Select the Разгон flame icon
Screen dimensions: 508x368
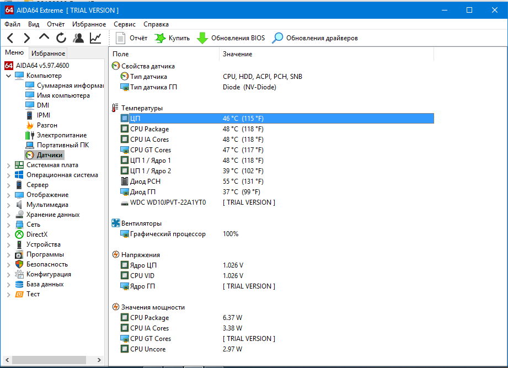click(x=30, y=125)
